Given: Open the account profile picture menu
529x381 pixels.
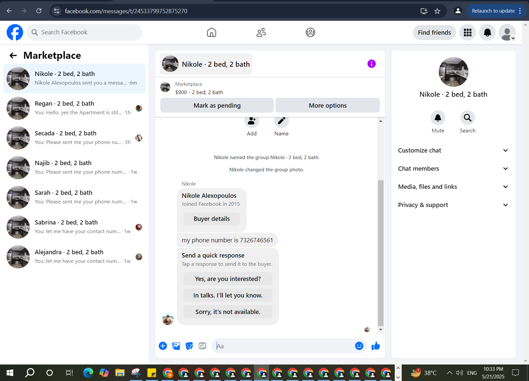Looking at the screenshot, I should 507,32.
